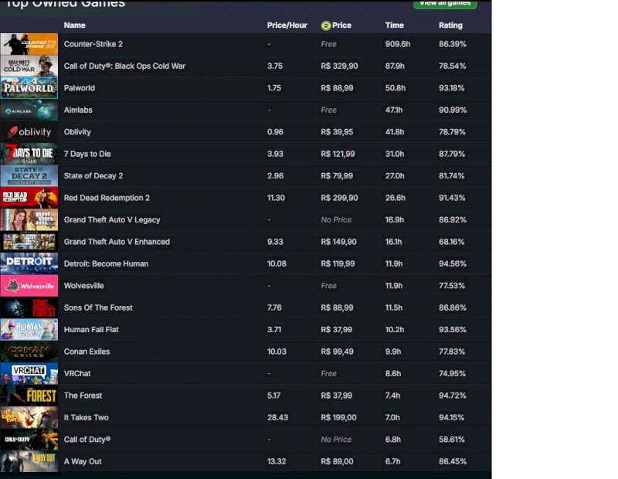Viewport: 618px width, 479px height.
Task: Click the 909.6h playtime value
Action: (x=398, y=44)
